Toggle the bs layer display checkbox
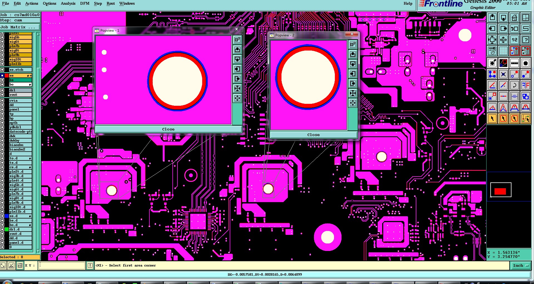The height and width of the screenshot is (284, 534). (2, 80)
